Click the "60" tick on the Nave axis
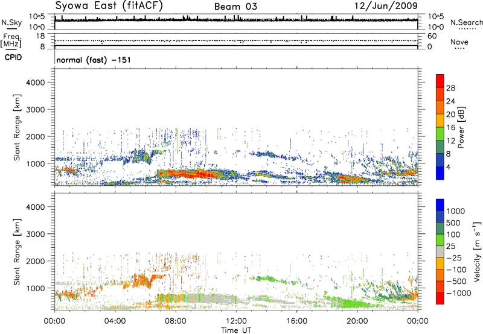 (x=432, y=36)
